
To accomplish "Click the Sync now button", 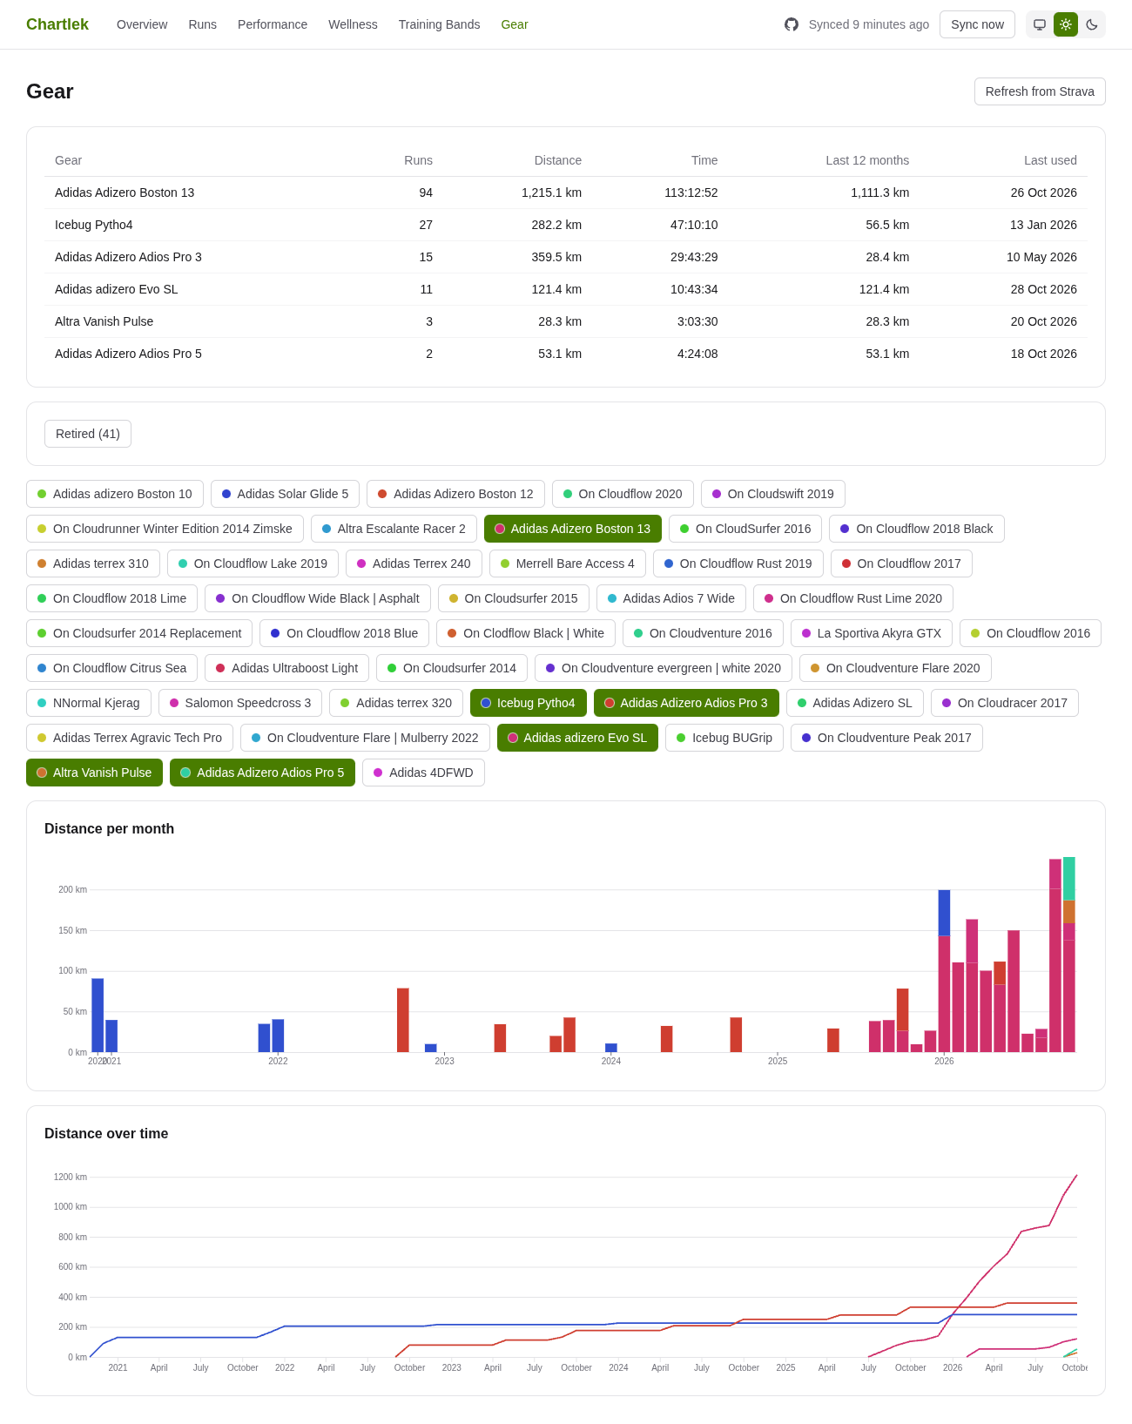I will click(x=977, y=24).
